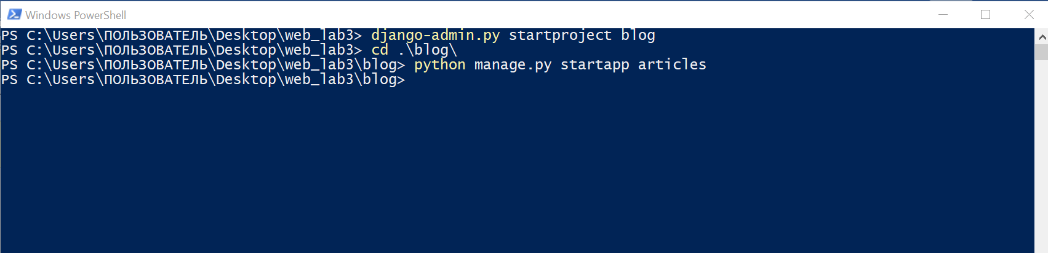
Task: Minimize the Windows PowerShell window
Action: tap(943, 14)
